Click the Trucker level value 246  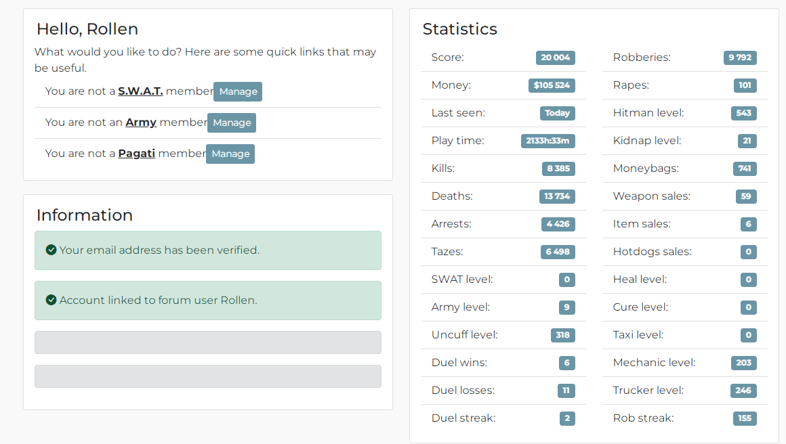743,391
